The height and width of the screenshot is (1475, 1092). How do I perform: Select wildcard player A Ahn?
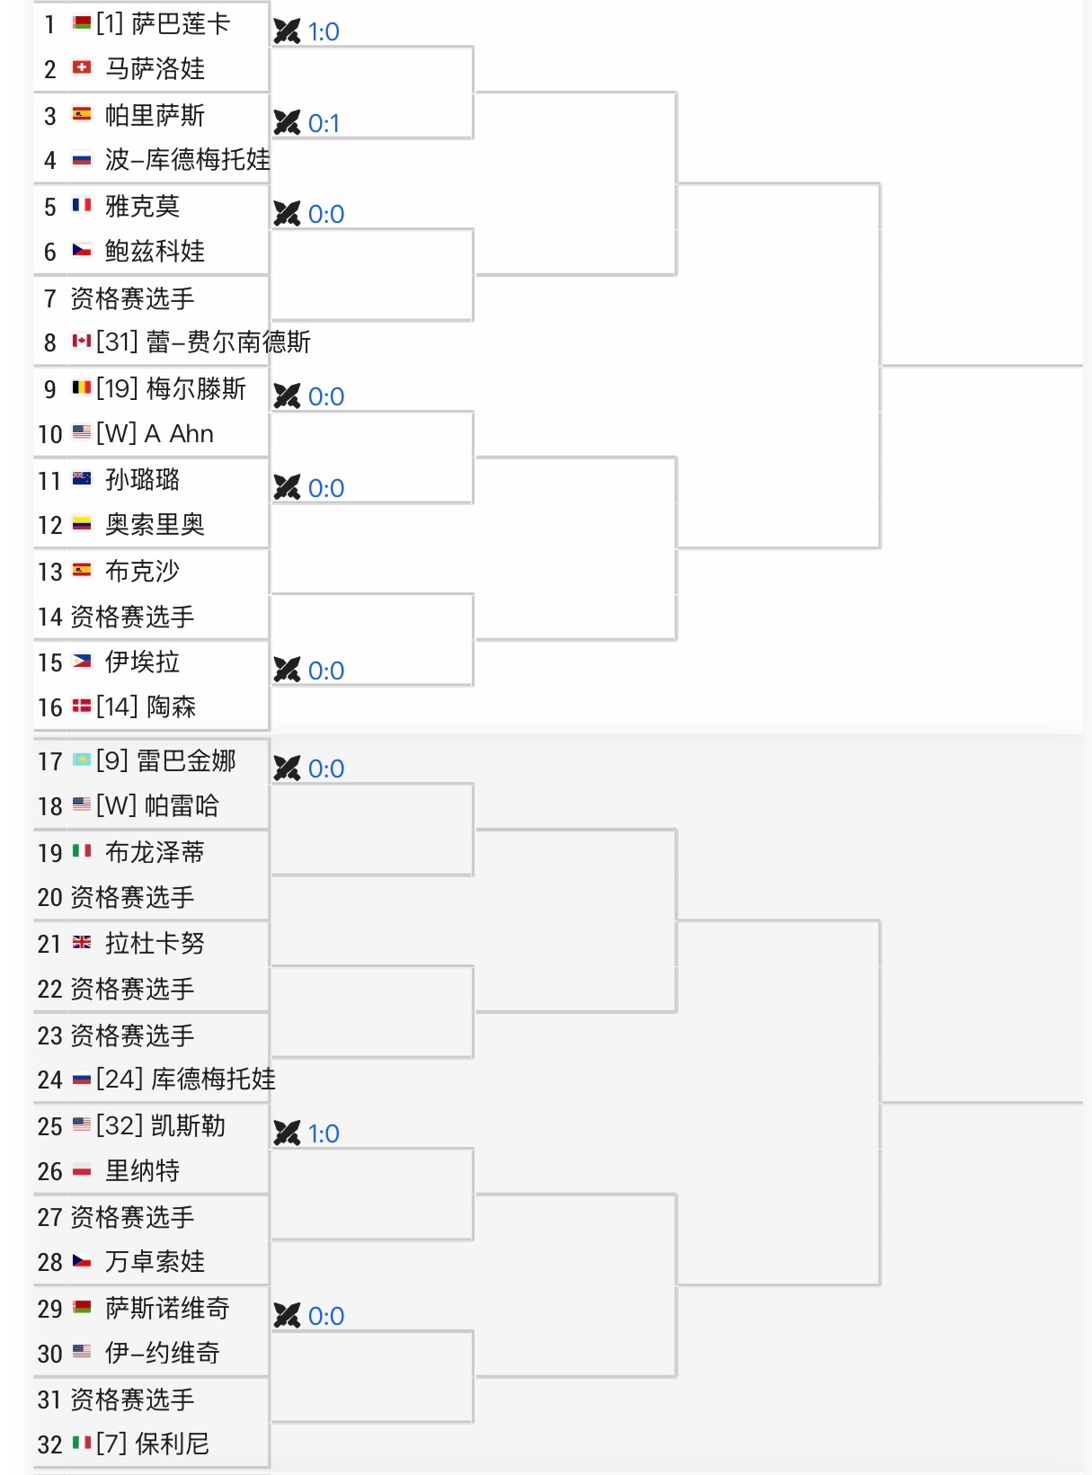[x=151, y=434]
